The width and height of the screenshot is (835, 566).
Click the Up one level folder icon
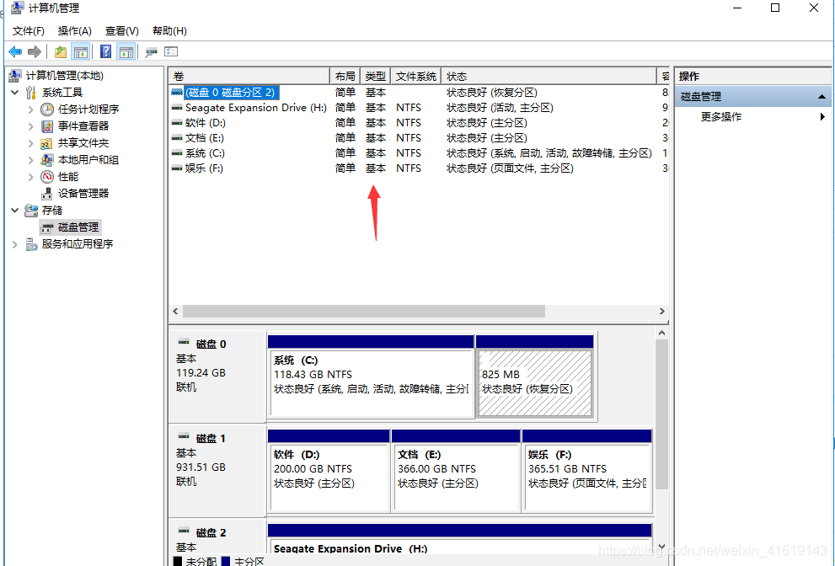point(61,52)
